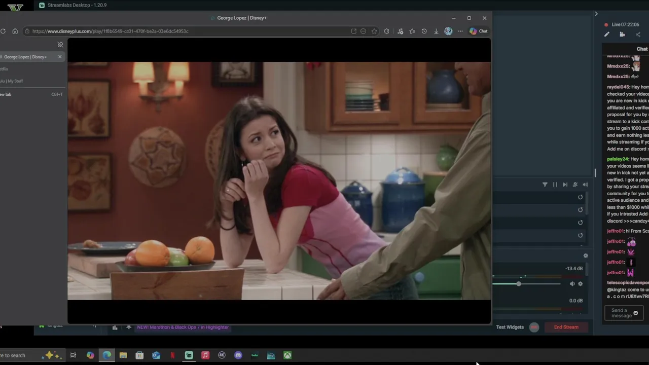This screenshot has height=365, width=649.
Task: Open a New tab in sidebar
Action: click(30, 94)
